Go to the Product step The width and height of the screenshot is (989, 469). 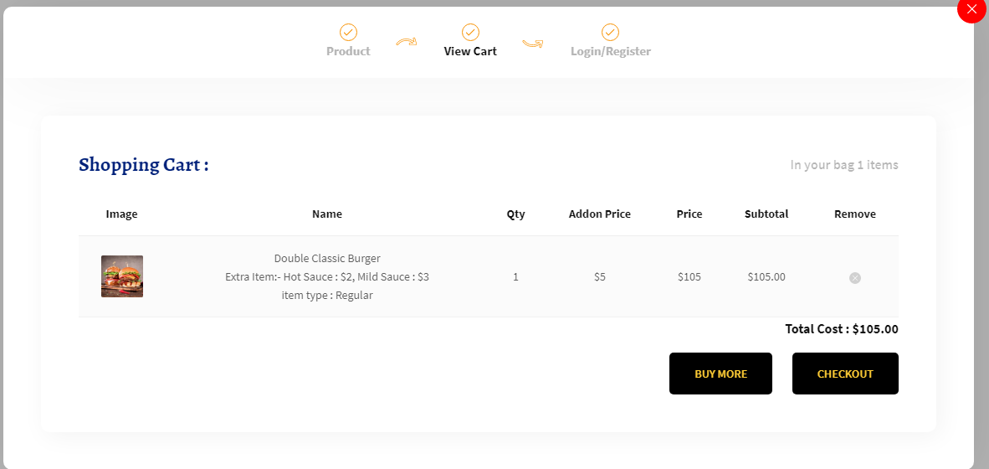[348, 51]
